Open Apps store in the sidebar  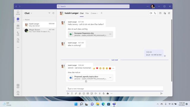click(x=18, y=86)
